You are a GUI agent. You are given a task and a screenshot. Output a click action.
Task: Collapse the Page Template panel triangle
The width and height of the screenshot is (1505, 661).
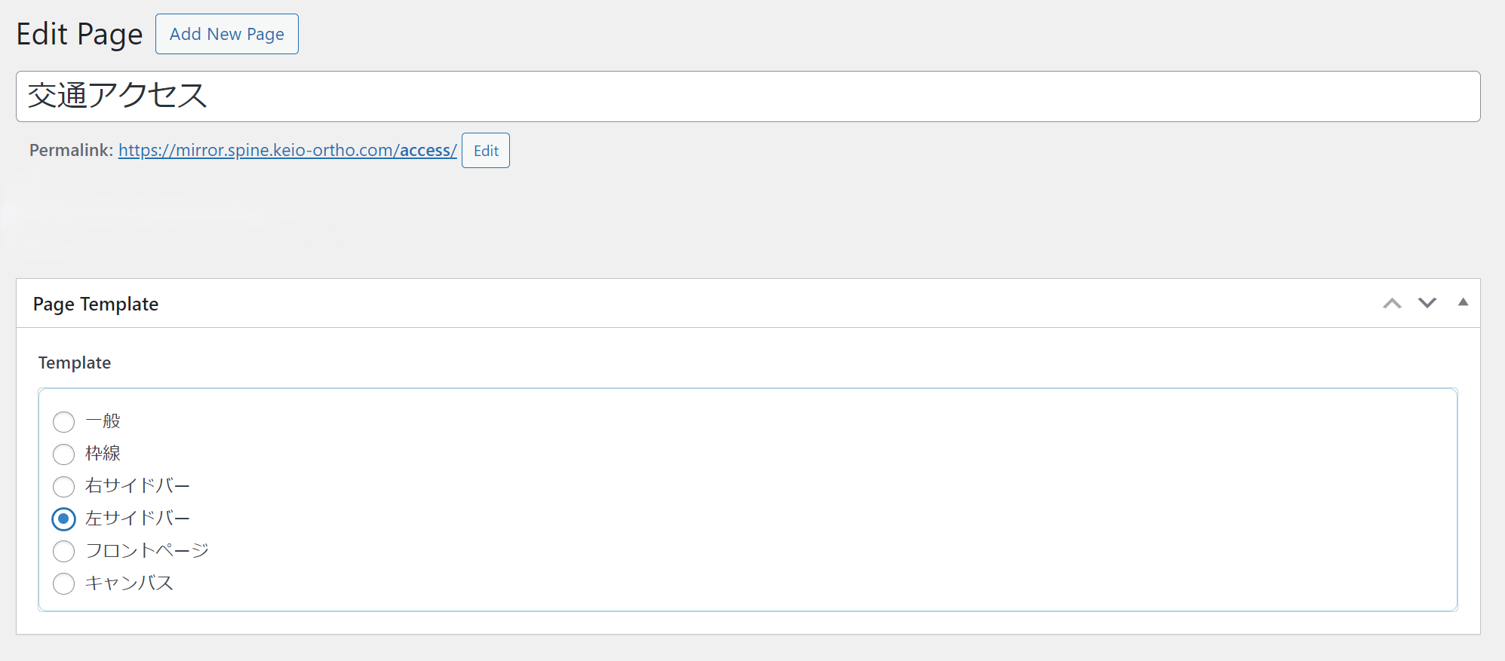point(1463,302)
